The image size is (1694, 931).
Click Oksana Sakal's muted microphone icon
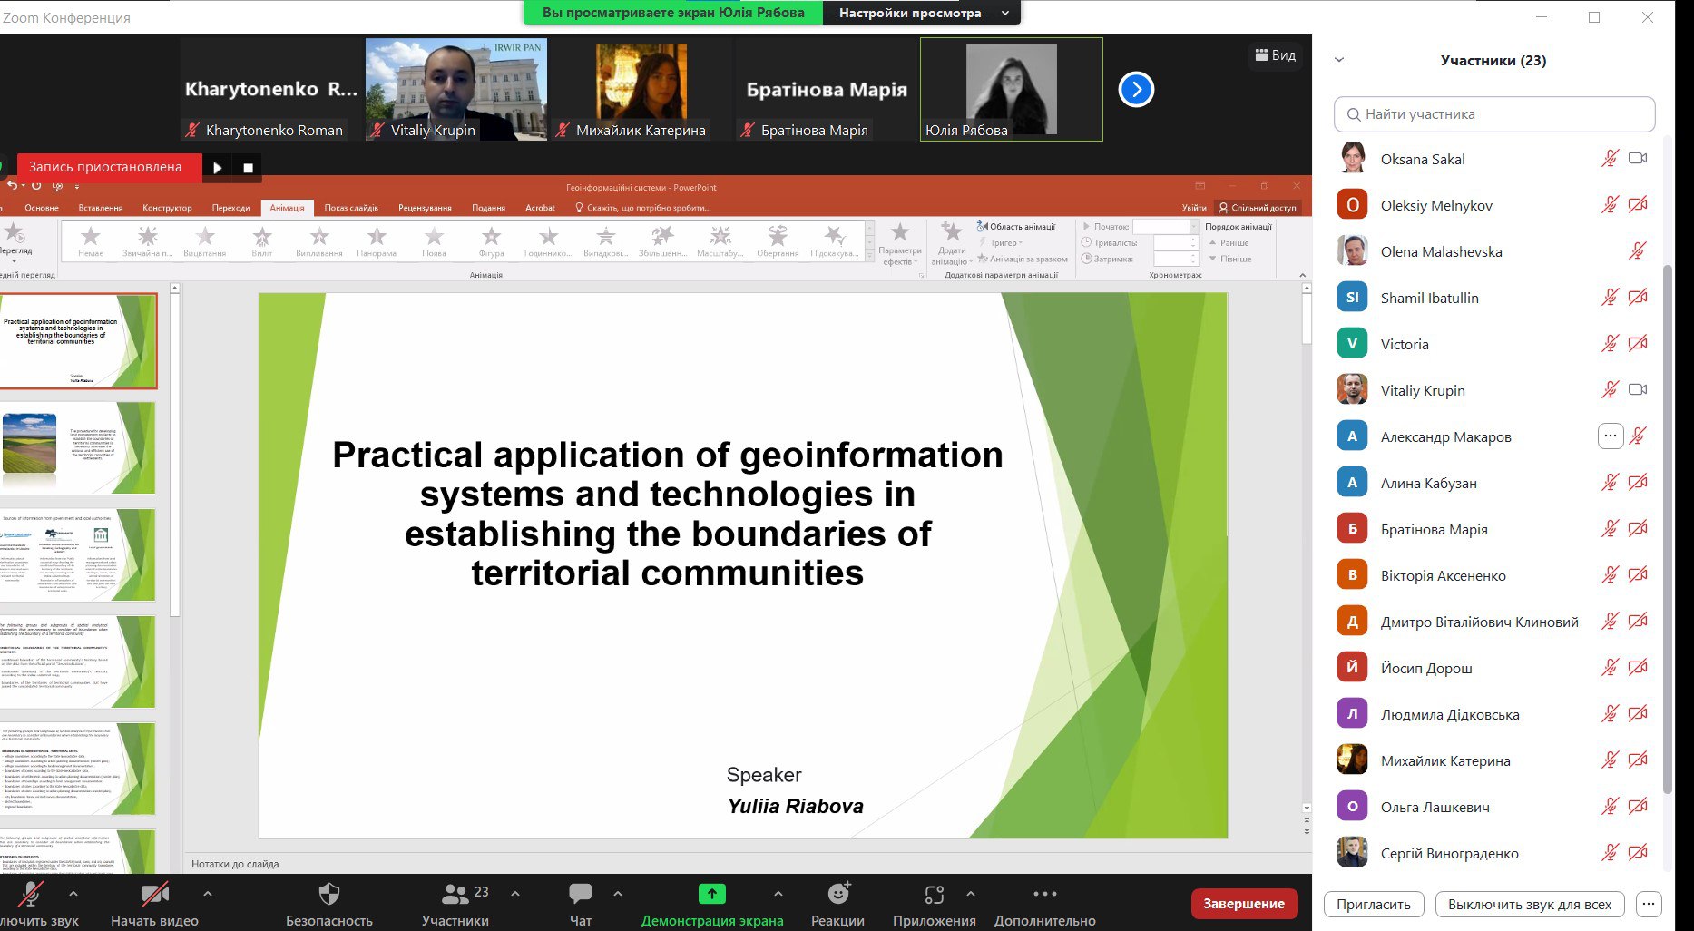click(1610, 159)
